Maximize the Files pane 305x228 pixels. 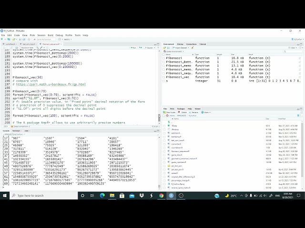pos(301,109)
